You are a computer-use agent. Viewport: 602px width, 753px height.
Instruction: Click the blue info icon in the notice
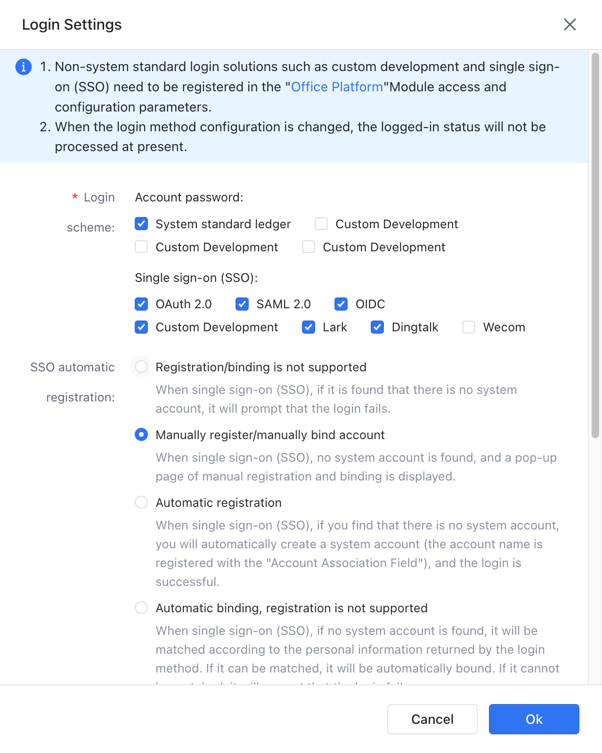(24, 67)
